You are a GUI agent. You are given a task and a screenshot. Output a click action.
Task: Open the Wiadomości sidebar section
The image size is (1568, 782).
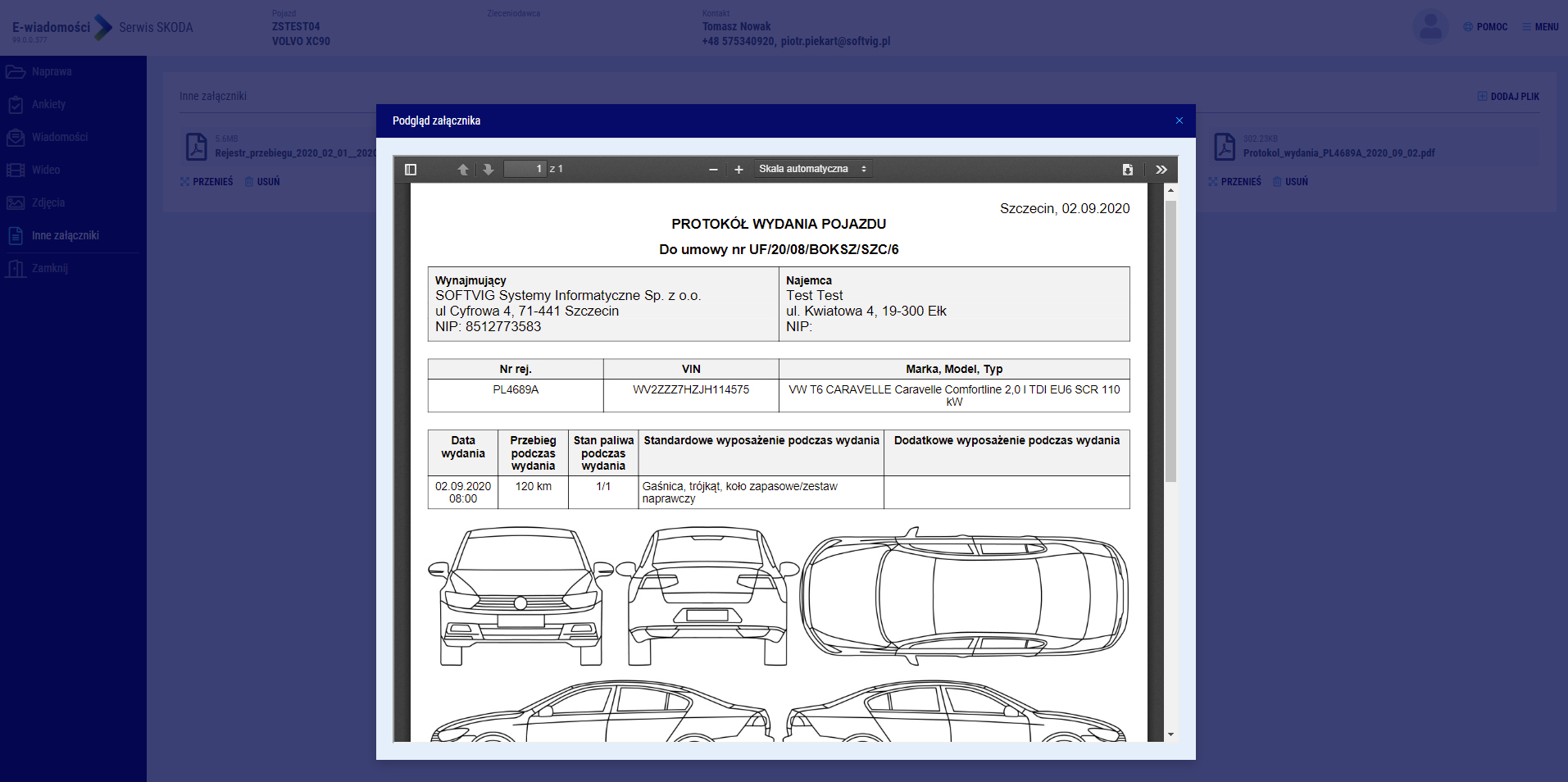pos(59,138)
